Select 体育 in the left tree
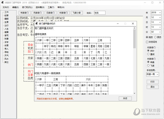Image resolution: width=164 pixels, height=119 pixels. point(7,45)
